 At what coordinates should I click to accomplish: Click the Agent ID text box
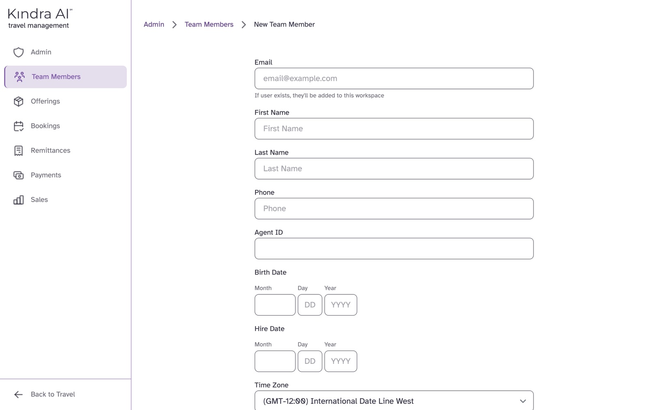coord(394,248)
